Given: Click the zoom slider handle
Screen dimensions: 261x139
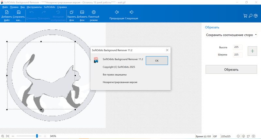Looking at the screenshot, I should tap(37, 136).
